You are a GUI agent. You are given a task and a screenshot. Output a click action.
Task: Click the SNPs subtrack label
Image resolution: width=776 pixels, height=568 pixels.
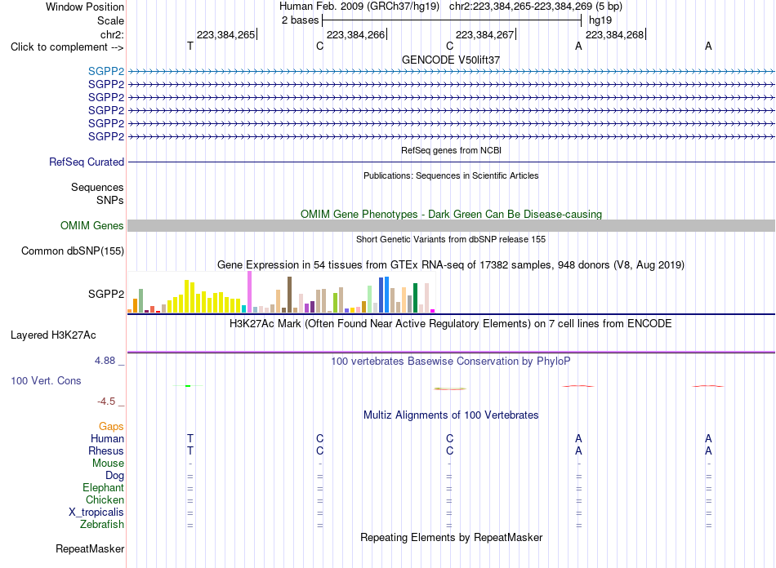110,200
